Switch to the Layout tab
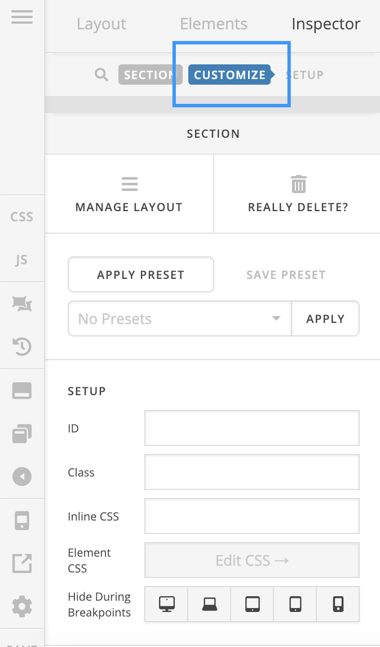380x647 pixels. click(101, 24)
